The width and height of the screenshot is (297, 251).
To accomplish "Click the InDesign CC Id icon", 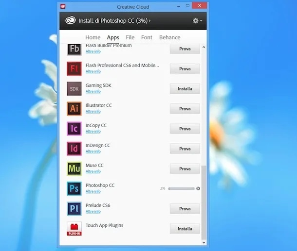I will pyautogui.click(x=74, y=149).
